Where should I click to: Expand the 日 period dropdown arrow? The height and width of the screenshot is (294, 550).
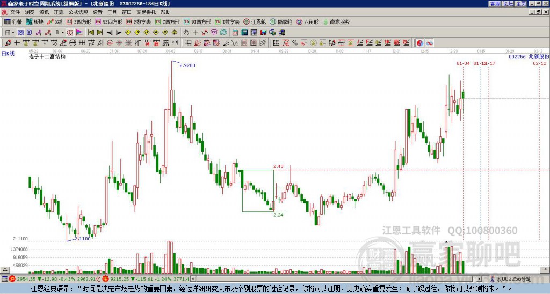13,32
